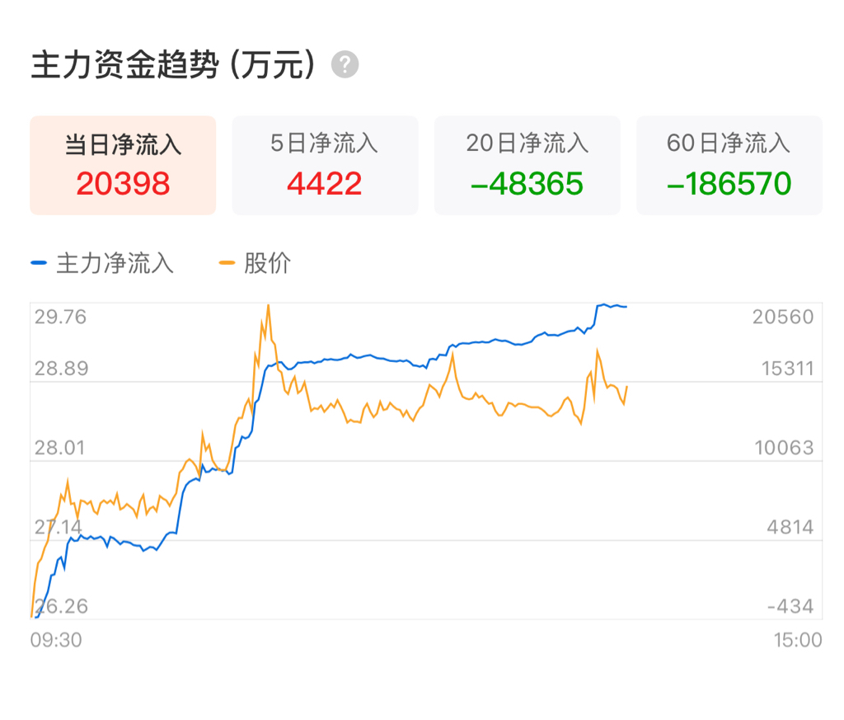Click the 主力资金趋势 (万元) title
This screenshot has width=844, height=720.
point(173,65)
